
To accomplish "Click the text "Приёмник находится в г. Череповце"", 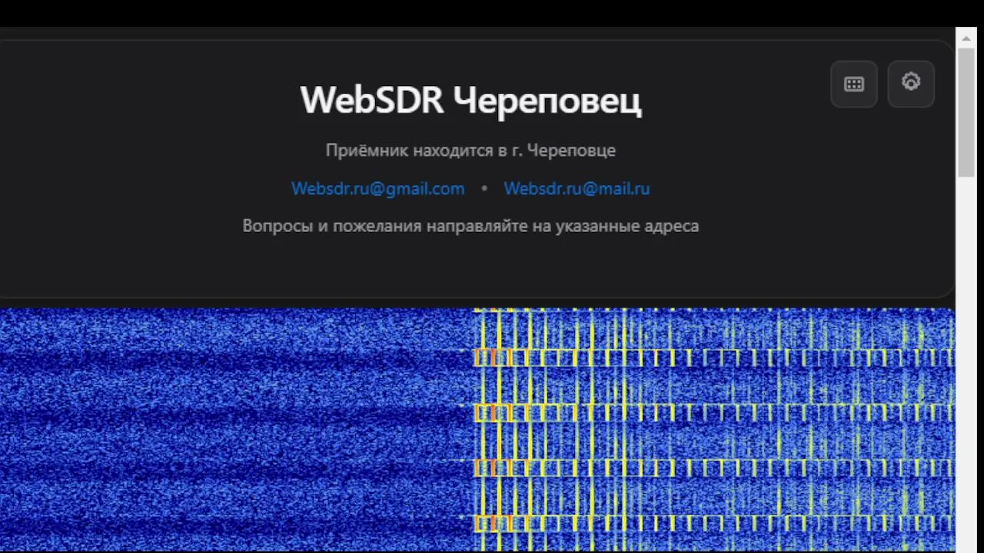I will (x=470, y=150).
